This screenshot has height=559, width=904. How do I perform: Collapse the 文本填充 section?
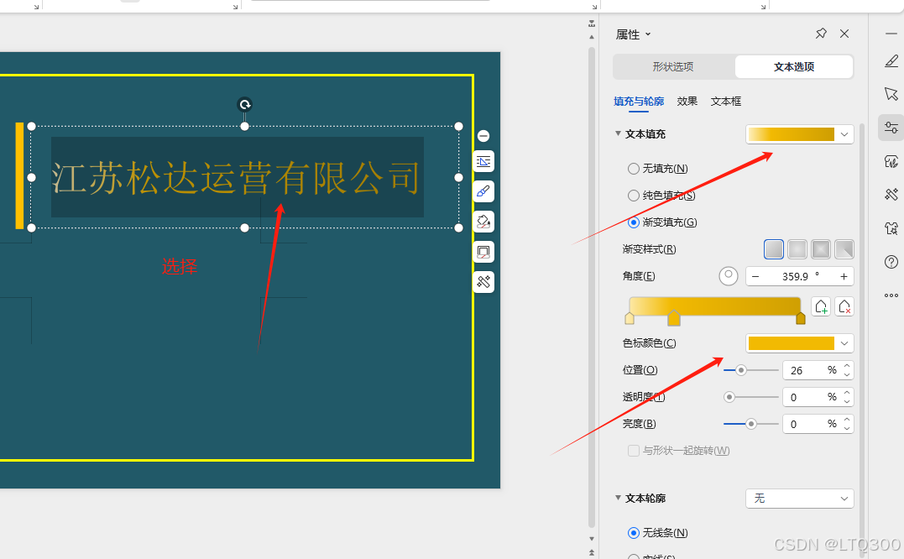tap(618, 133)
